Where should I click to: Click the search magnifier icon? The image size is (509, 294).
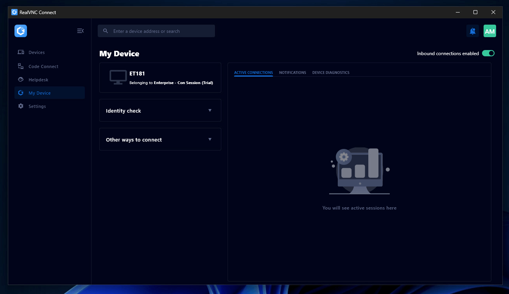106,31
